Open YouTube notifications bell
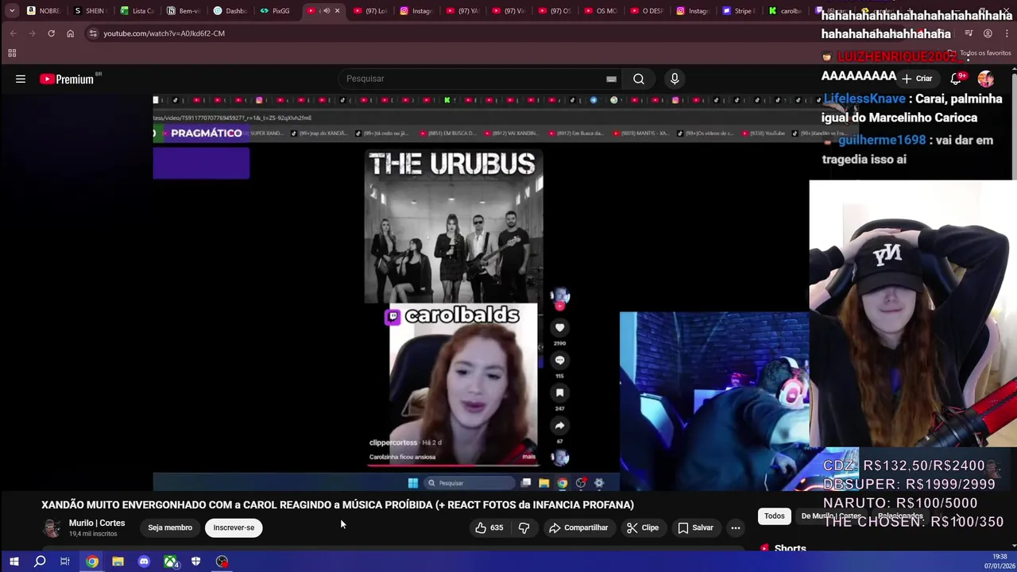The height and width of the screenshot is (572, 1017). [957, 79]
